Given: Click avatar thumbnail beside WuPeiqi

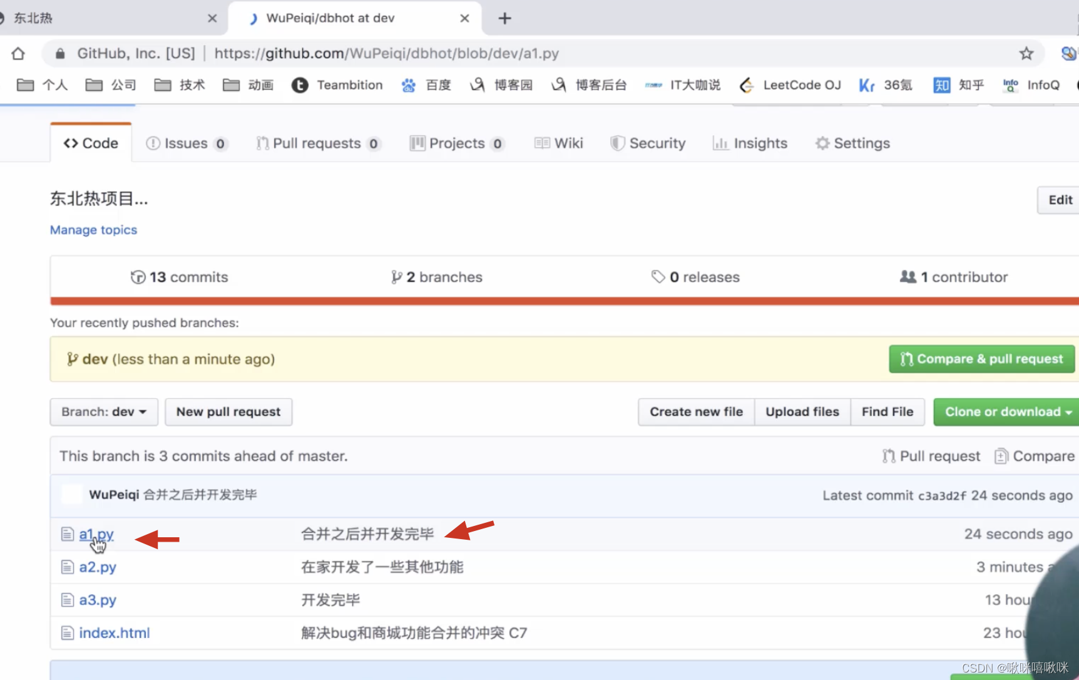Looking at the screenshot, I should [x=72, y=495].
